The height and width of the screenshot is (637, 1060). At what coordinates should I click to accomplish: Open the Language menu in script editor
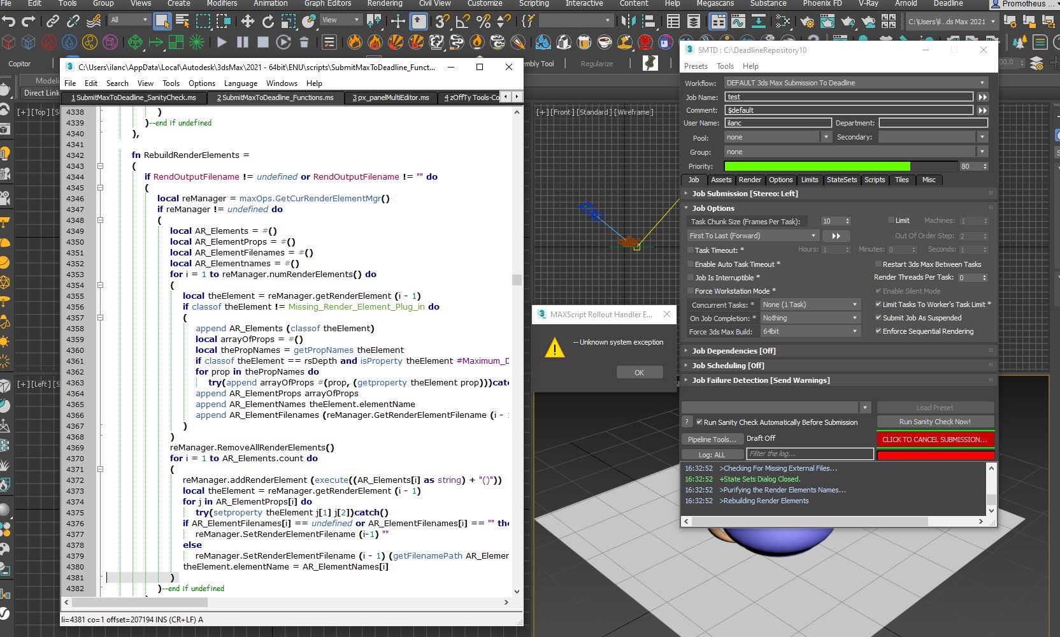(240, 83)
